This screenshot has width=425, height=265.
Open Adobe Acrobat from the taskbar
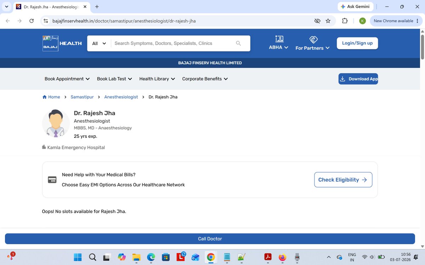click(x=268, y=257)
